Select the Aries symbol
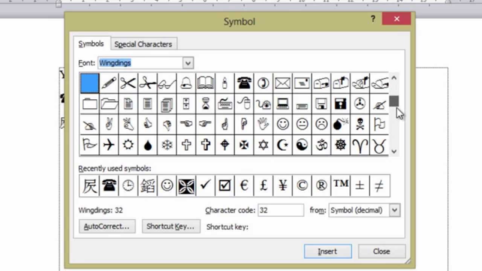The width and height of the screenshot is (482, 271). (360, 145)
